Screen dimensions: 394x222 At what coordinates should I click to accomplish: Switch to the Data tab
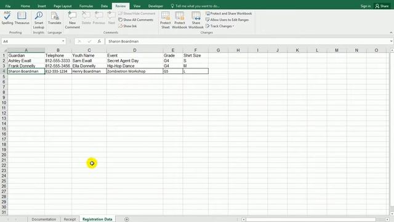pyautogui.click(x=104, y=6)
